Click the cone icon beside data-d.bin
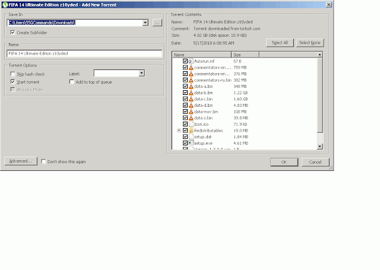The width and height of the screenshot is (380, 270). click(191, 106)
